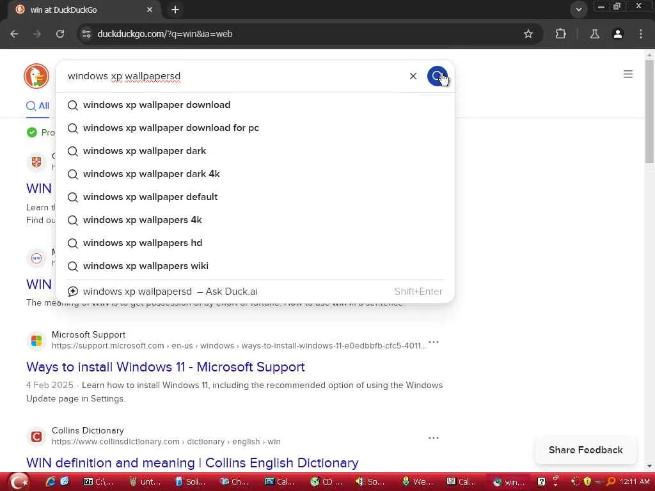Switch to 'We...' taskbar window
Image resolution: width=655 pixels, height=491 pixels.
416,482
